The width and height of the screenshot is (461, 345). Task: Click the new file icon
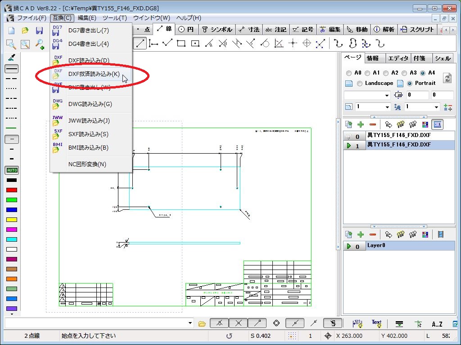pyautogui.click(x=11, y=31)
